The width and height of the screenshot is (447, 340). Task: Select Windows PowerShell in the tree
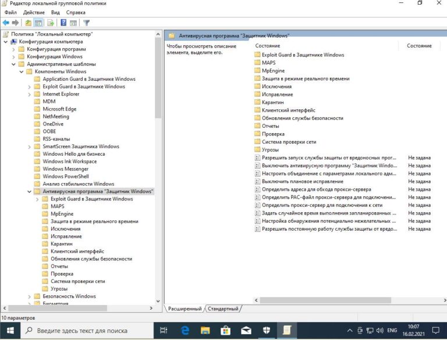click(66, 176)
